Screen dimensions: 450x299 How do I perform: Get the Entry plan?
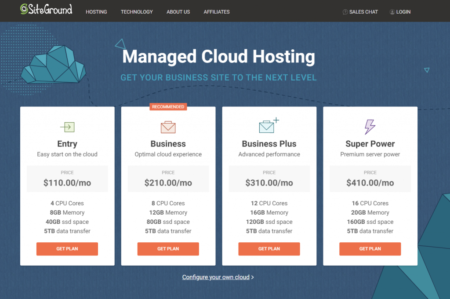67,249
